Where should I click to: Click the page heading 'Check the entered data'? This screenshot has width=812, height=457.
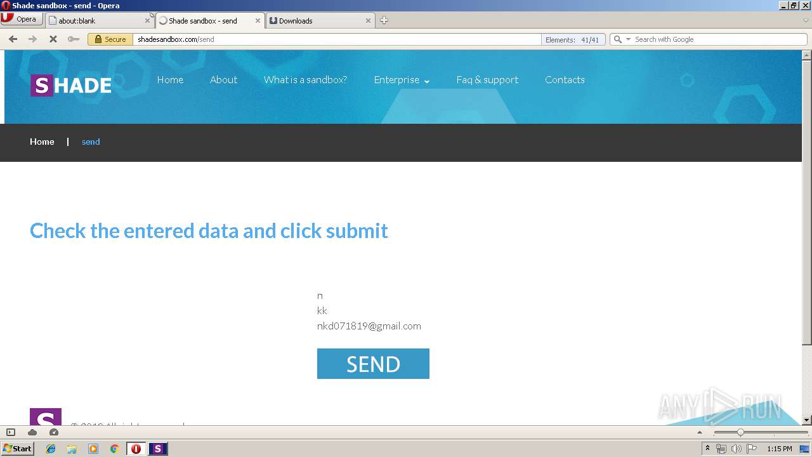pos(209,230)
